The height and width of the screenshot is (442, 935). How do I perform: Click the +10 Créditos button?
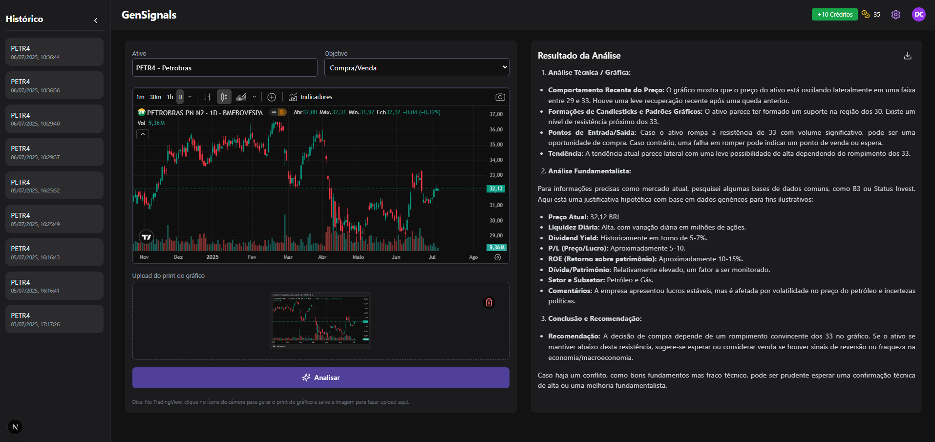pos(834,14)
